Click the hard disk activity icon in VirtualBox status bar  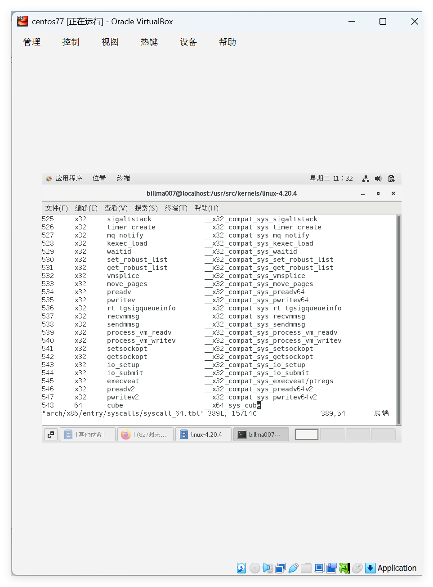click(x=241, y=568)
